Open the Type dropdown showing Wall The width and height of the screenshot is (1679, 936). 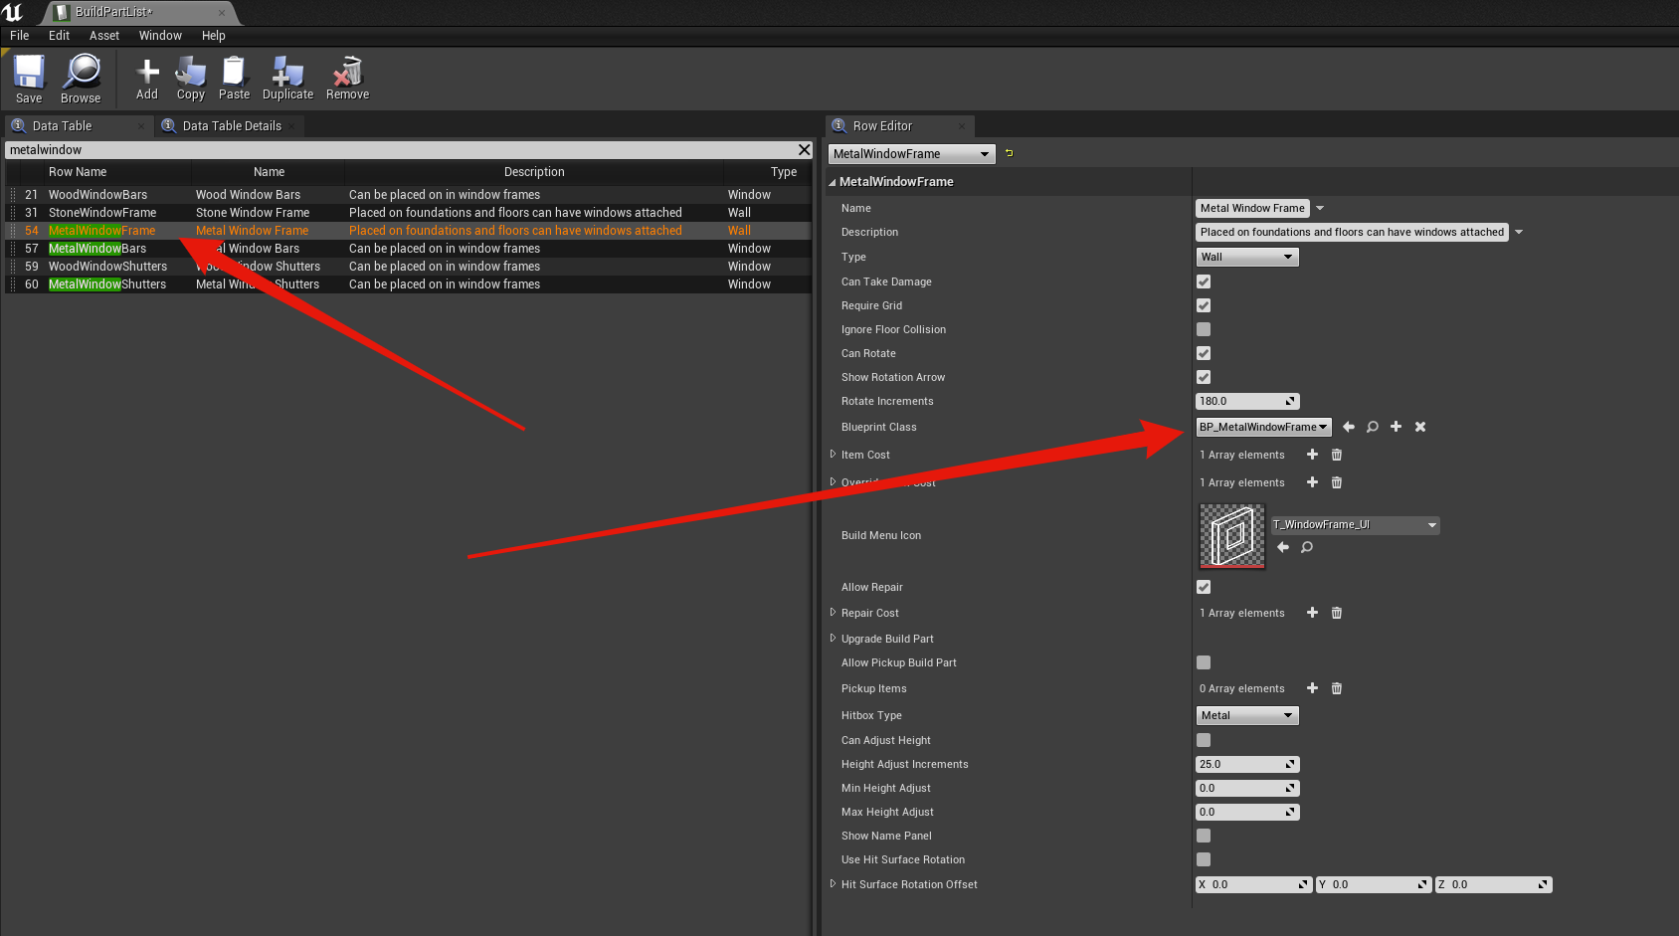click(x=1246, y=257)
